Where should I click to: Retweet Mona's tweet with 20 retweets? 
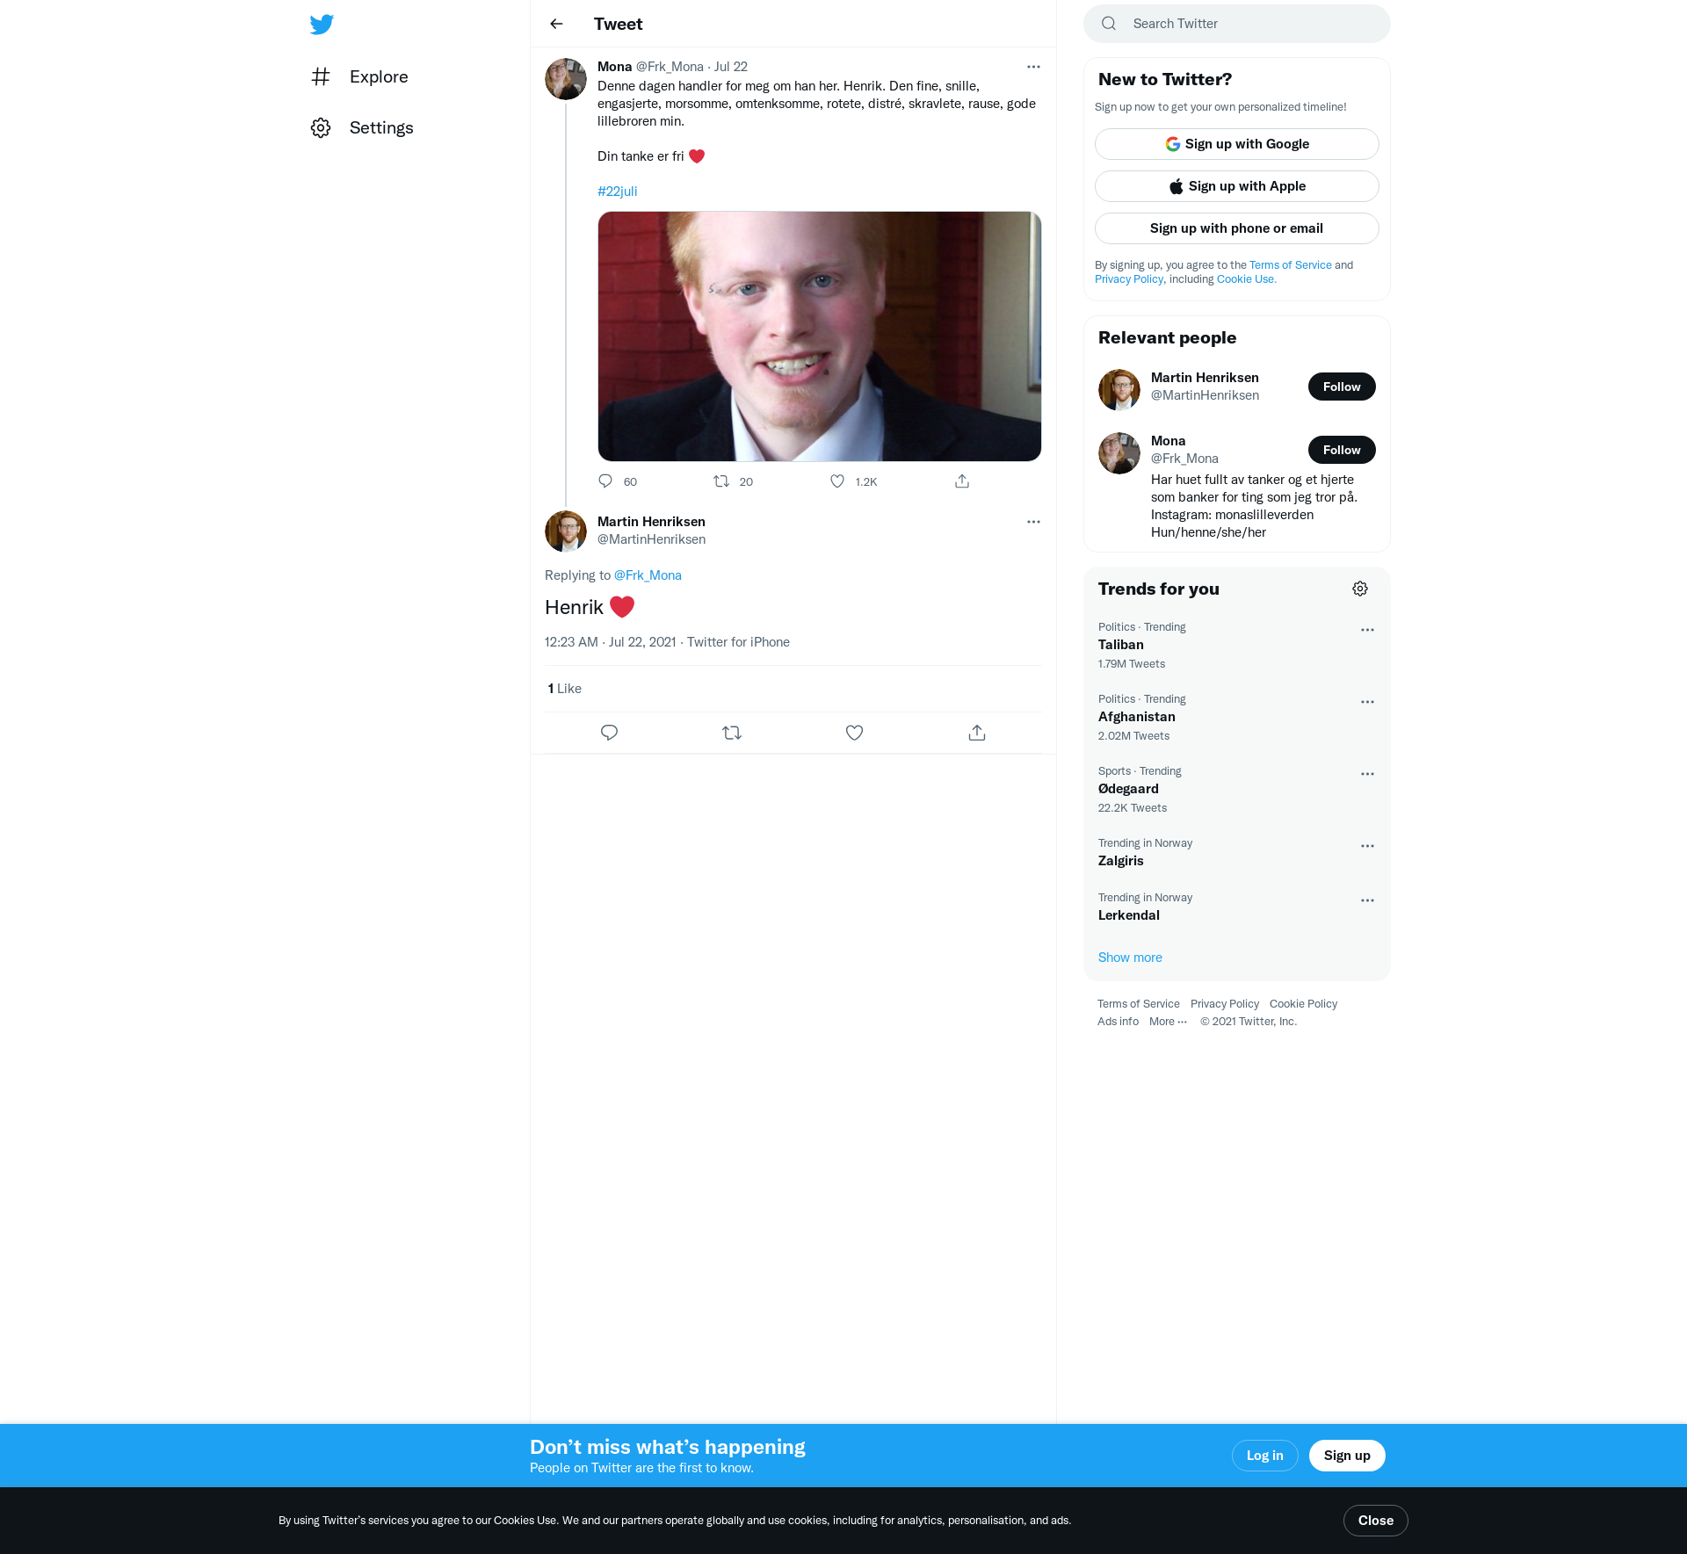[x=721, y=481]
